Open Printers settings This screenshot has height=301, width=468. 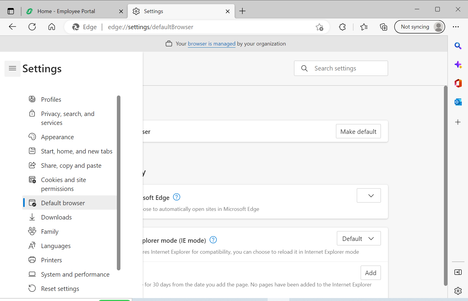70,260
